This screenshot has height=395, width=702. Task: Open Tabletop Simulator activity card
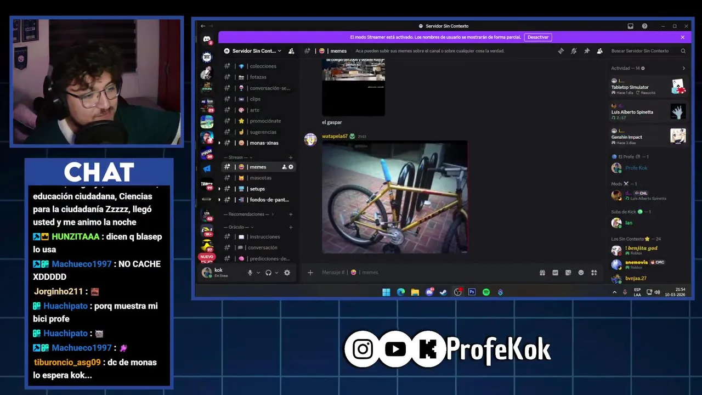[x=648, y=87]
